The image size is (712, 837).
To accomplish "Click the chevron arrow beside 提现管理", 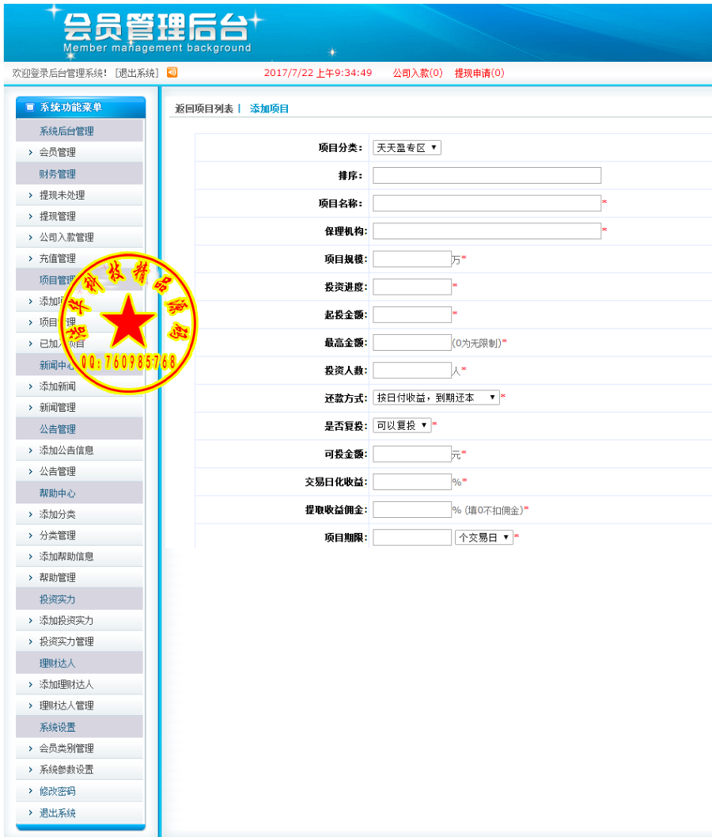I will [30, 216].
